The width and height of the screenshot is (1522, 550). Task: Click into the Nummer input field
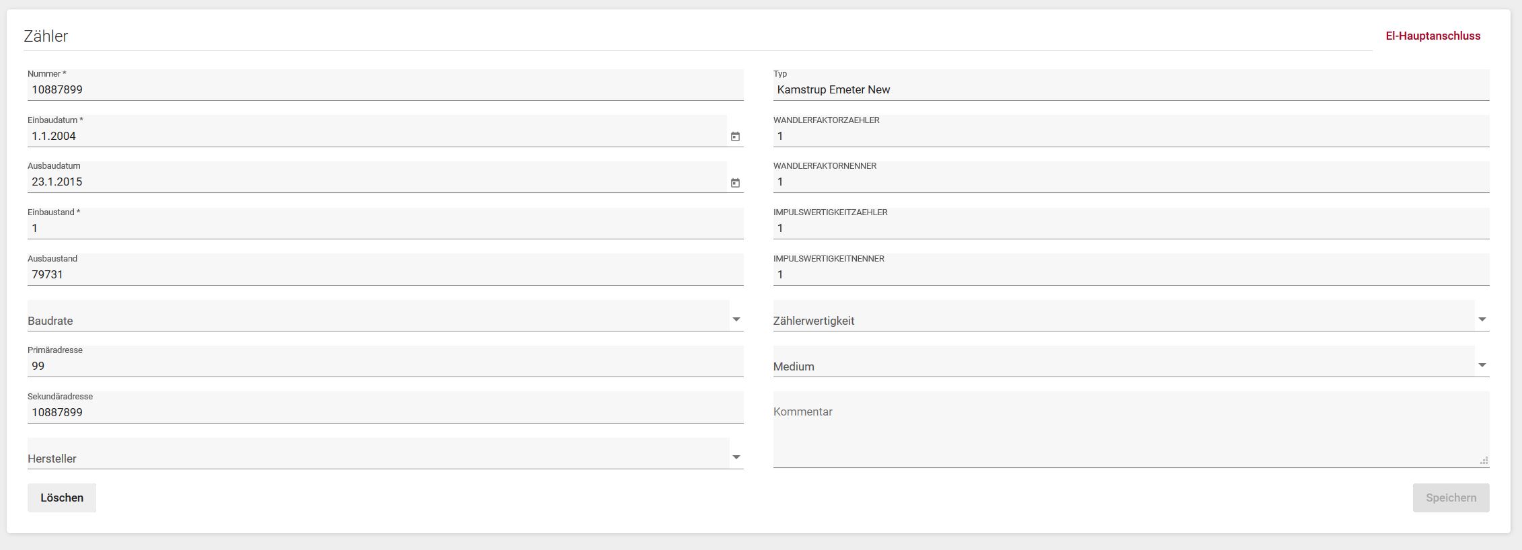pyautogui.click(x=383, y=90)
